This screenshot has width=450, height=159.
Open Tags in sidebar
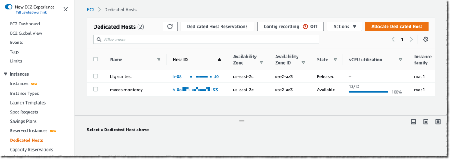15,52
